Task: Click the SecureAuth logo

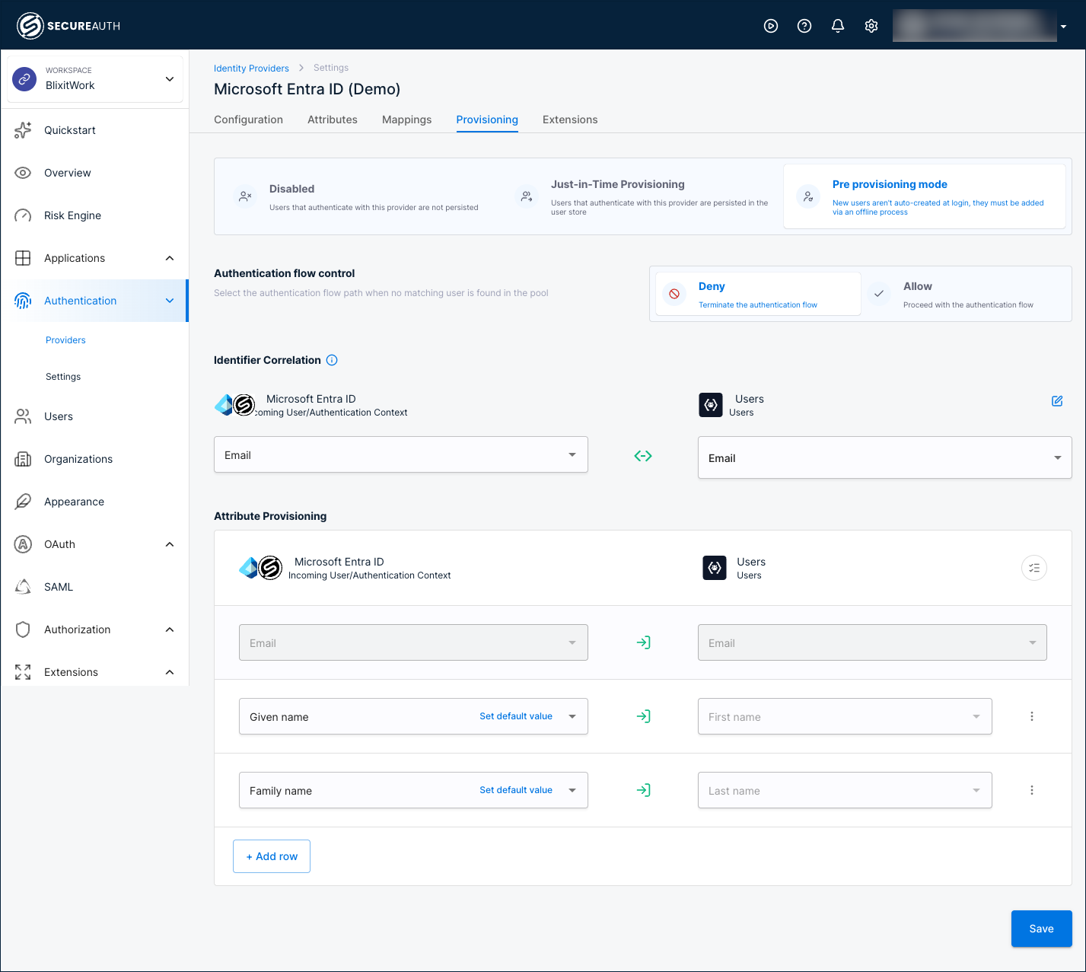Action: click(68, 26)
